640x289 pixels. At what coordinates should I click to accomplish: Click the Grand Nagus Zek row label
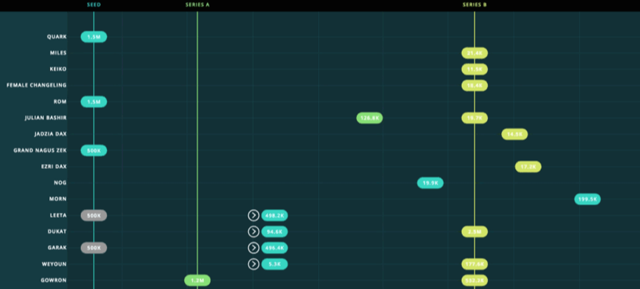click(40, 150)
